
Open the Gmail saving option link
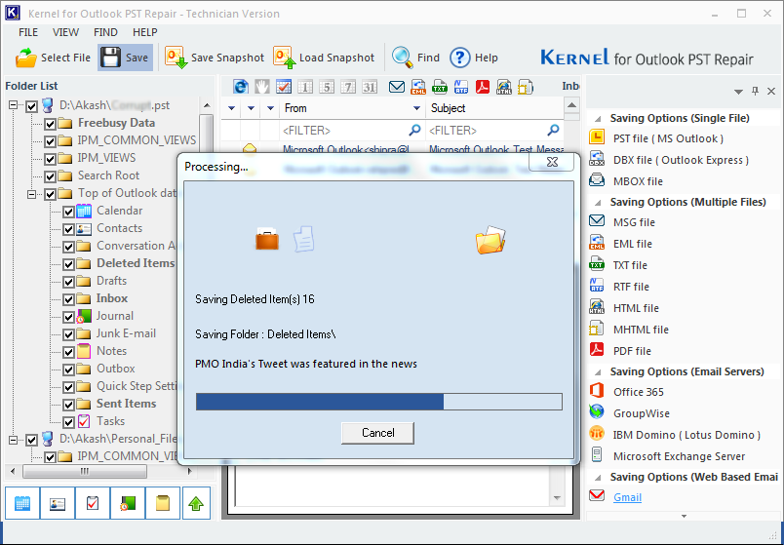point(627,497)
